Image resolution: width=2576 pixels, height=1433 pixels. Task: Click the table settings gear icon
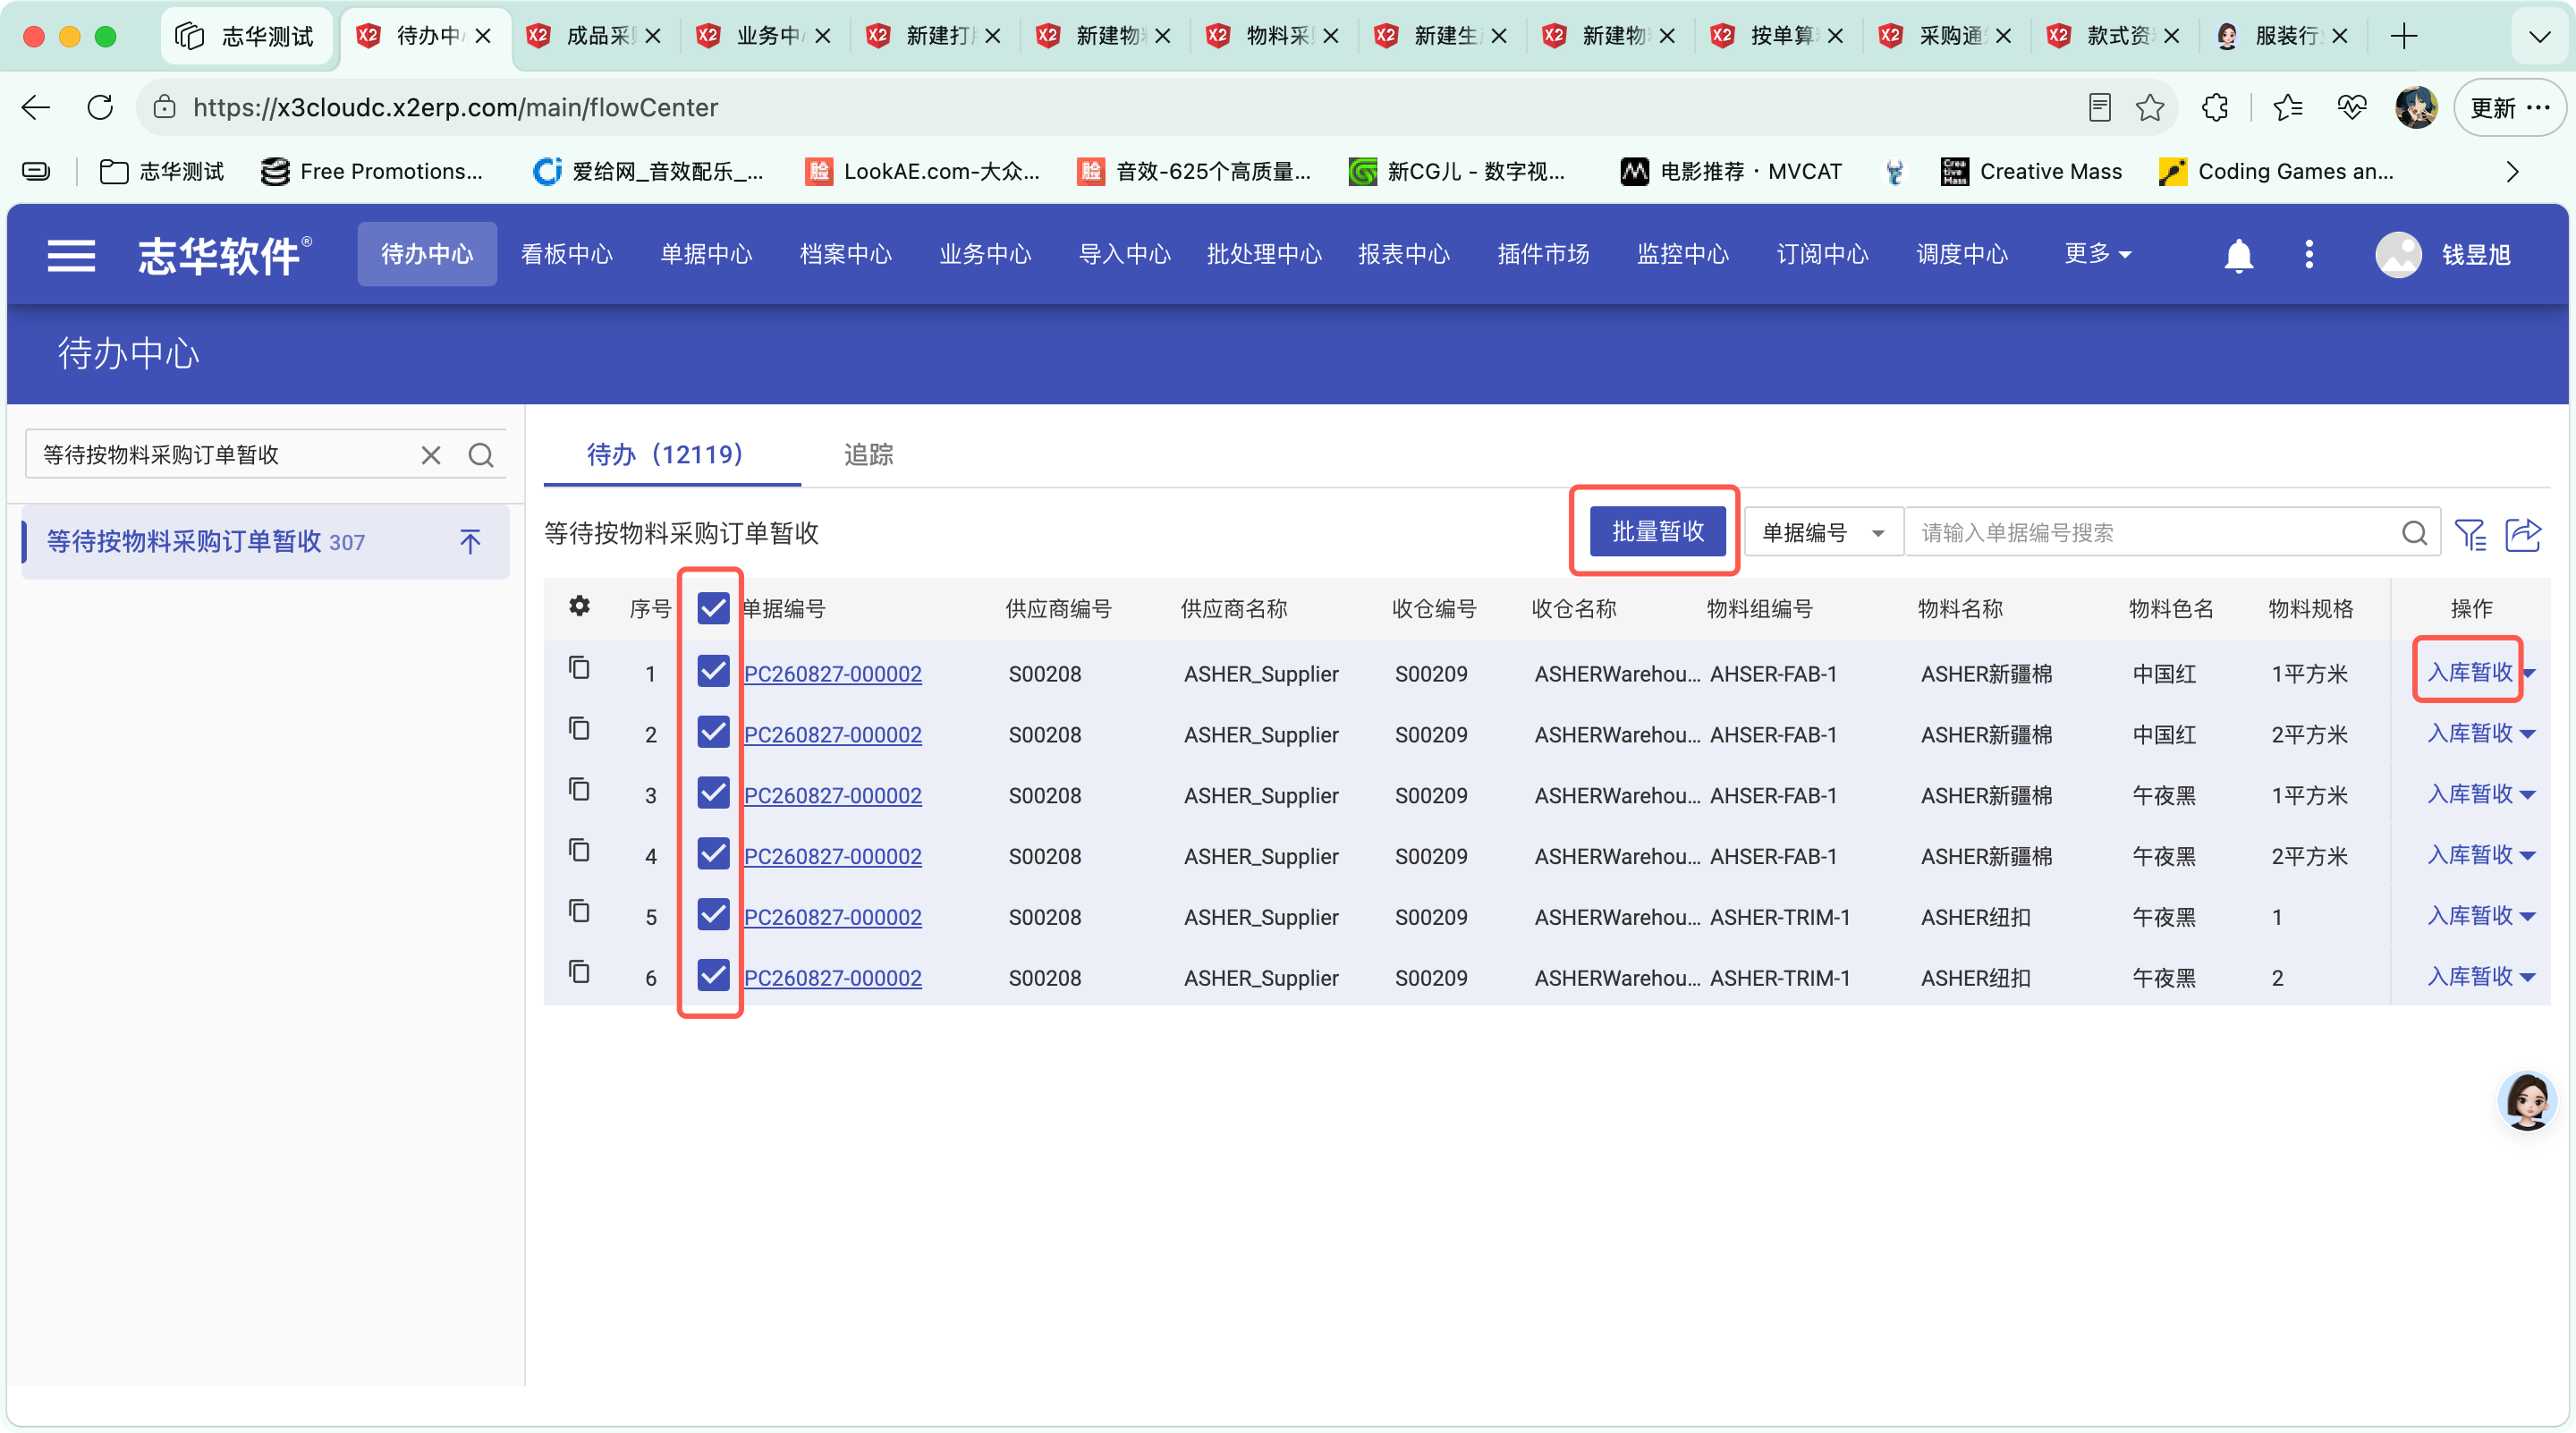coord(580,606)
